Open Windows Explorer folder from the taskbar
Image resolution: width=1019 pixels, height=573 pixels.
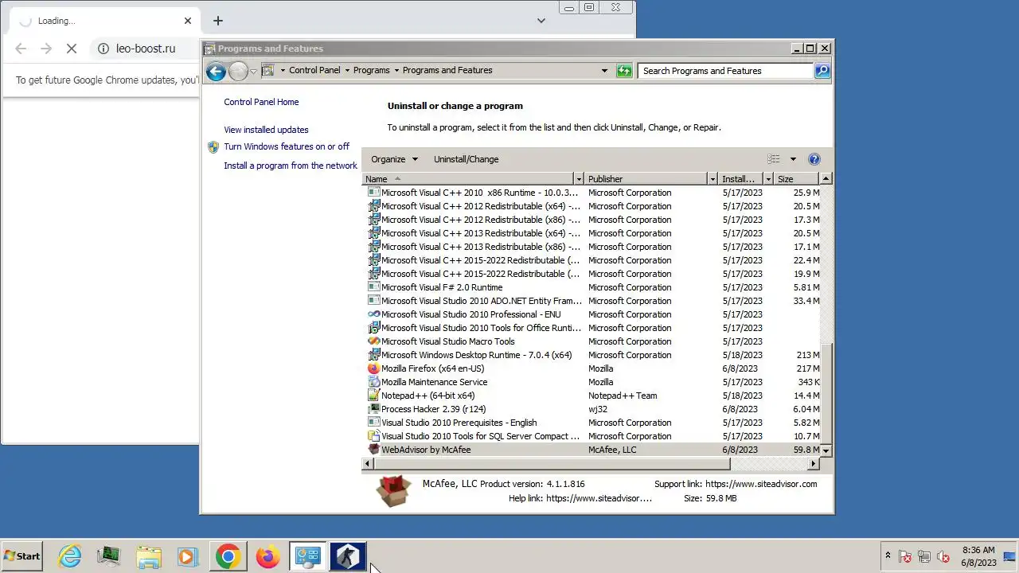click(x=149, y=556)
